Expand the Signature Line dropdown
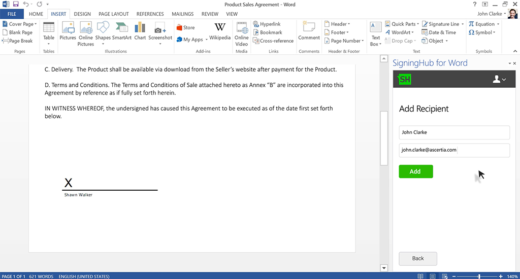 tap(463, 24)
